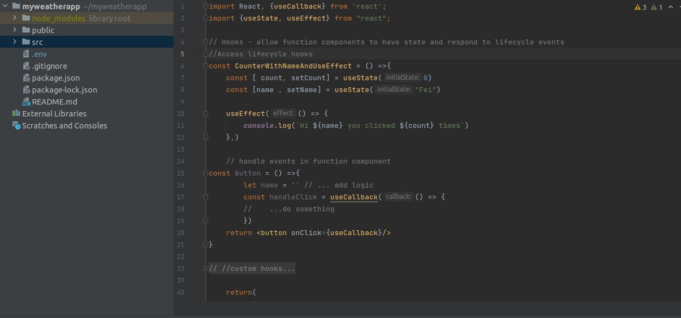Click the 'onClick' attribute on line 20
681x318 pixels.
pos(306,232)
